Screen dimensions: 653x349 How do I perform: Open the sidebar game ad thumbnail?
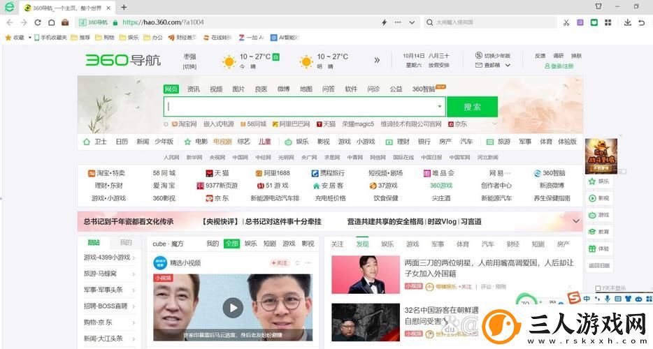click(x=601, y=156)
